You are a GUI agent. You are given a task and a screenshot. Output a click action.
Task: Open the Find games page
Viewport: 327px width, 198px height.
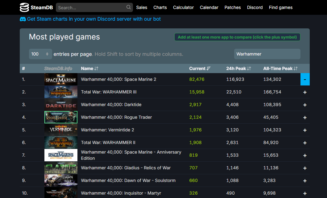click(280, 7)
